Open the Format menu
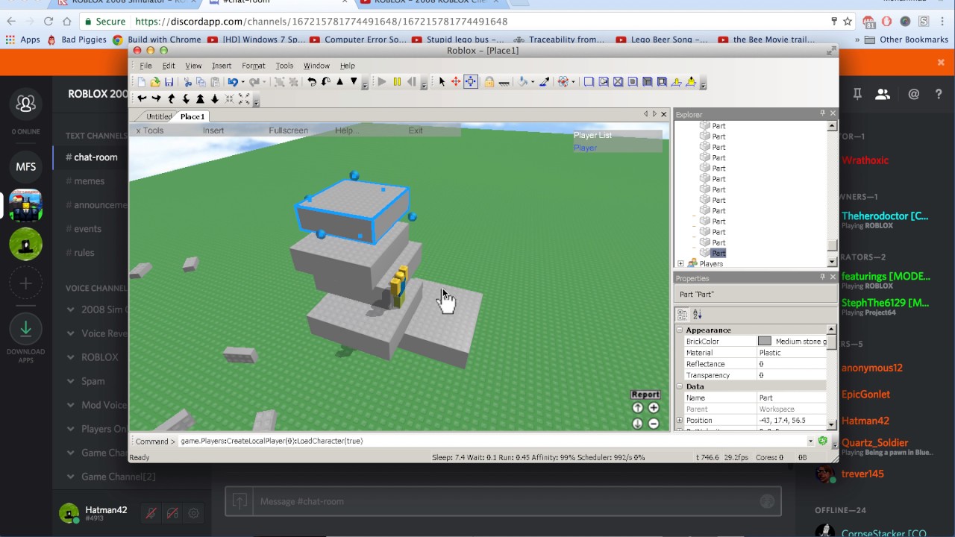The width and height of the screenshot is (955, 537). click(x=254, y=66)
